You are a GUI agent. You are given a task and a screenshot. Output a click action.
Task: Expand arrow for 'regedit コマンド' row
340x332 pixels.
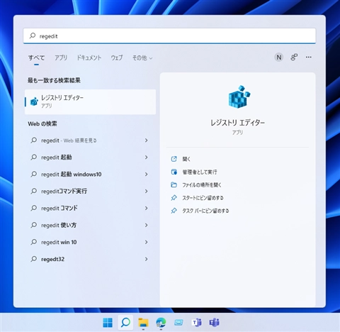[x=147, y=208]
